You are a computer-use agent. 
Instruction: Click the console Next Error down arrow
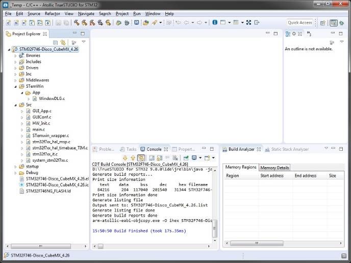(125, 158)
